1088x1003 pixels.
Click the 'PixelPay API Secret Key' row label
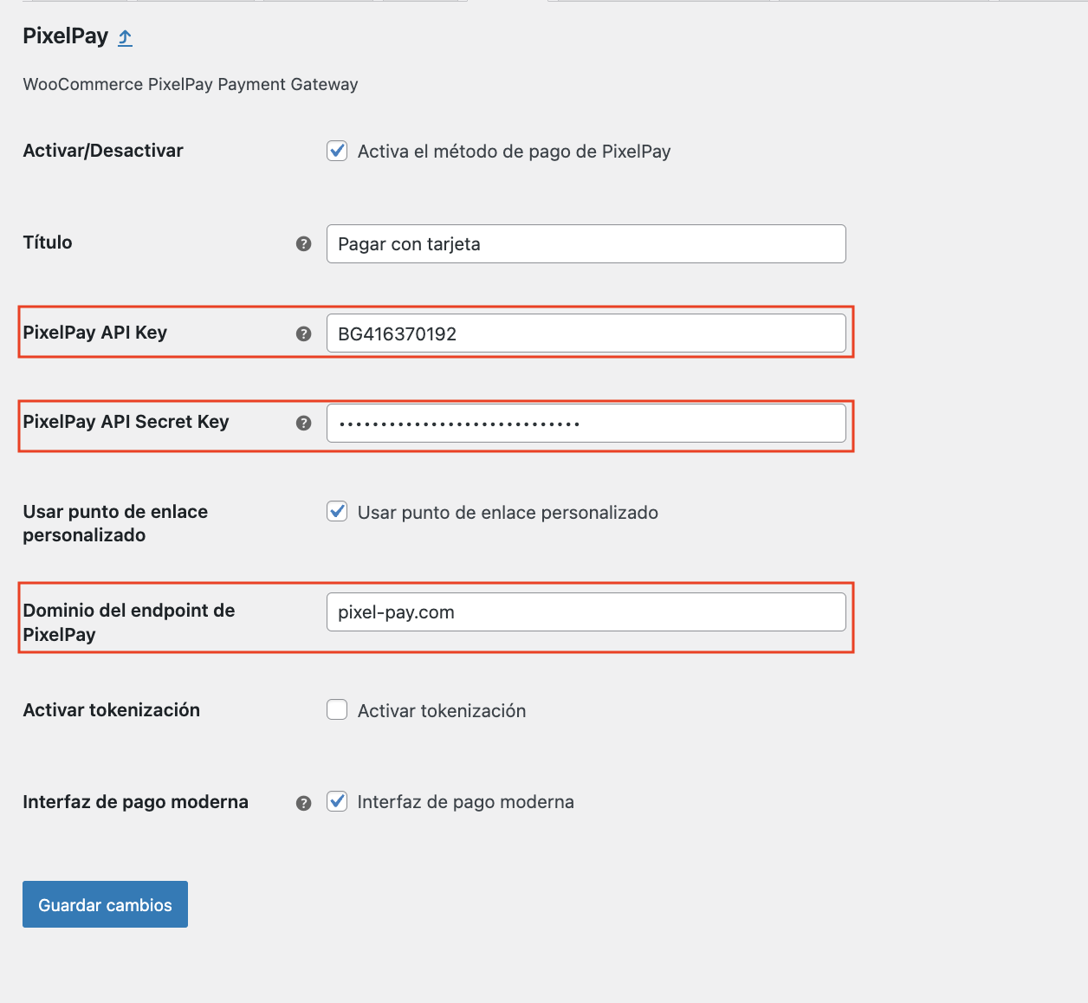click(126, 422)
